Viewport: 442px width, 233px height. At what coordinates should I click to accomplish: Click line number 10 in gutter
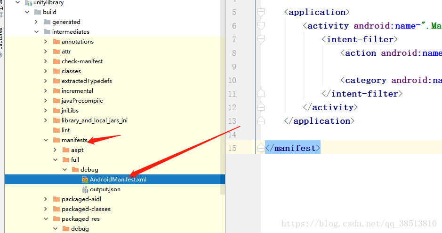232,80
